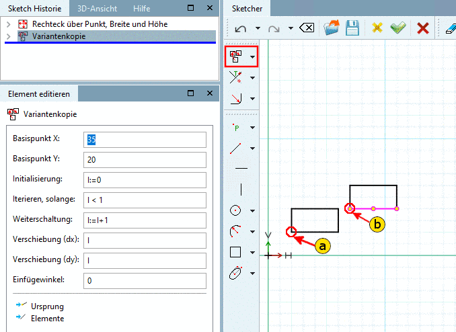Click the Rechteck icon in Sketch Historie
The image size is (456, 332).
coord(23,24)
